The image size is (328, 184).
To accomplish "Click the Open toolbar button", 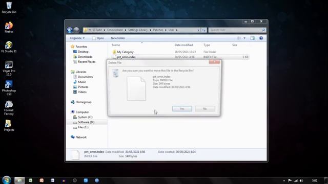I will click(98, 38).
